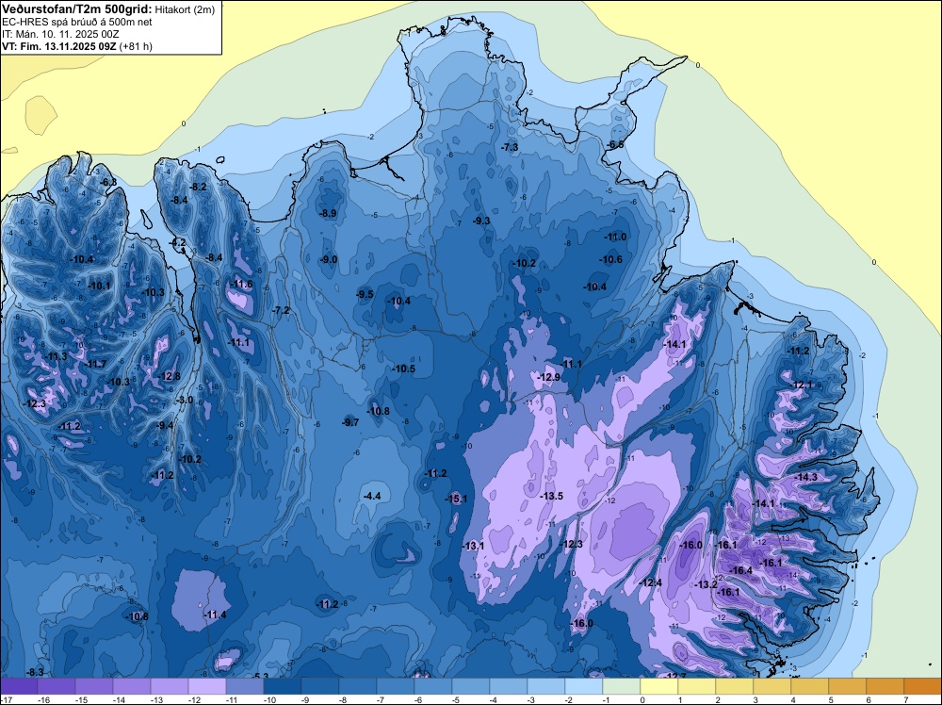Click the legend swatch between 0 and 1

point(659,686)
